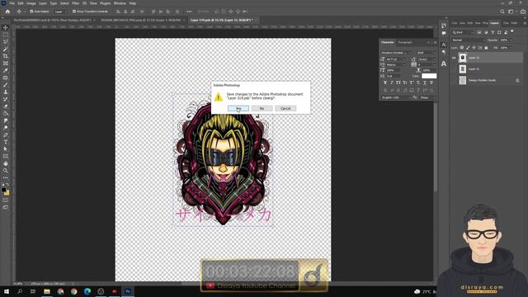The image size is (528, 297).
Task: Select the Lasso tool
Action: (x=6, y=42)
